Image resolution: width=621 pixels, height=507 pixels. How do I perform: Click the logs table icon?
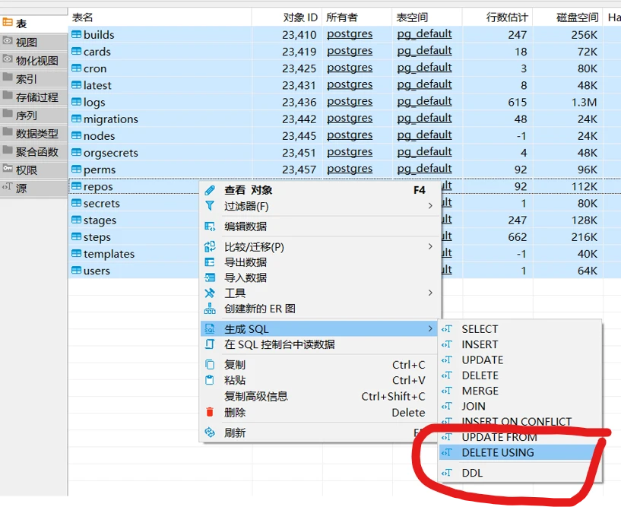(x=76, y=102)
